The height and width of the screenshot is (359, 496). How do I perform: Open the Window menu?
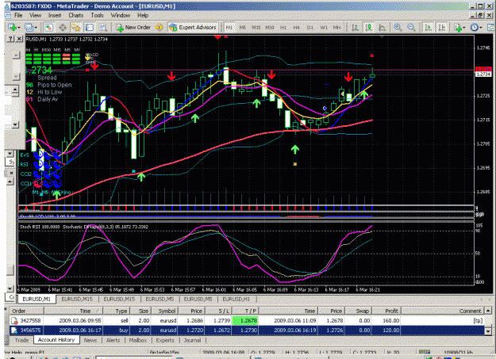pos(120,15)
